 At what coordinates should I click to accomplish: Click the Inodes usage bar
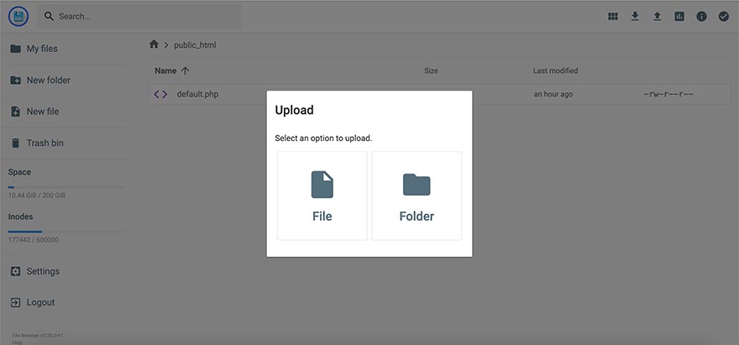(65, 232)
